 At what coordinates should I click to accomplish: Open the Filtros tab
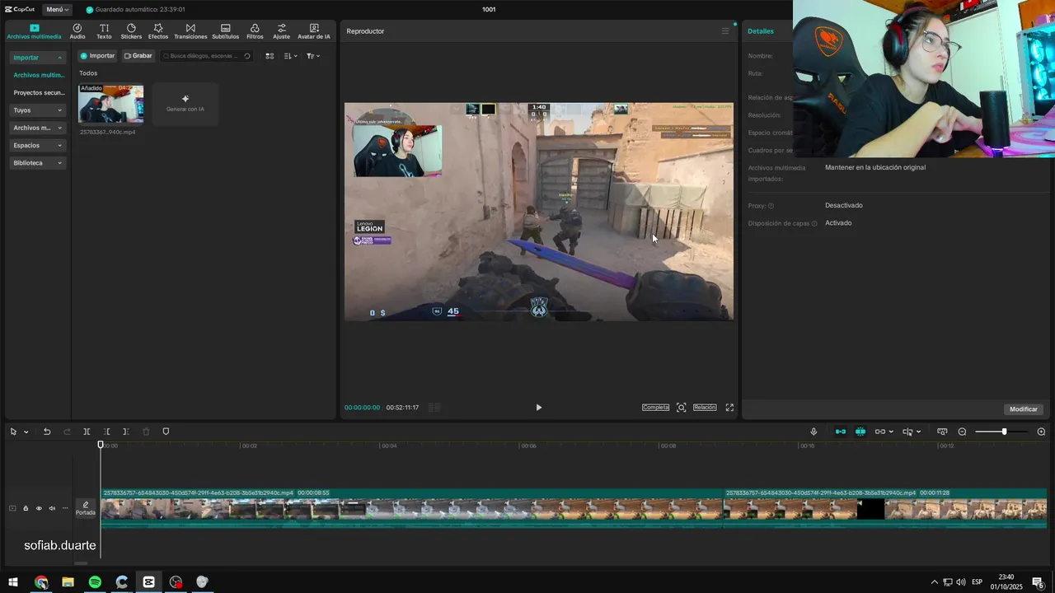tap(255, 31)
